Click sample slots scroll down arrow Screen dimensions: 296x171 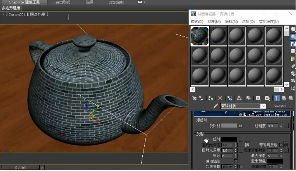pyautogui.click(x=287, y=85)
